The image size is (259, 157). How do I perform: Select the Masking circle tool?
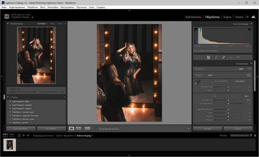[x=238, y=57]
